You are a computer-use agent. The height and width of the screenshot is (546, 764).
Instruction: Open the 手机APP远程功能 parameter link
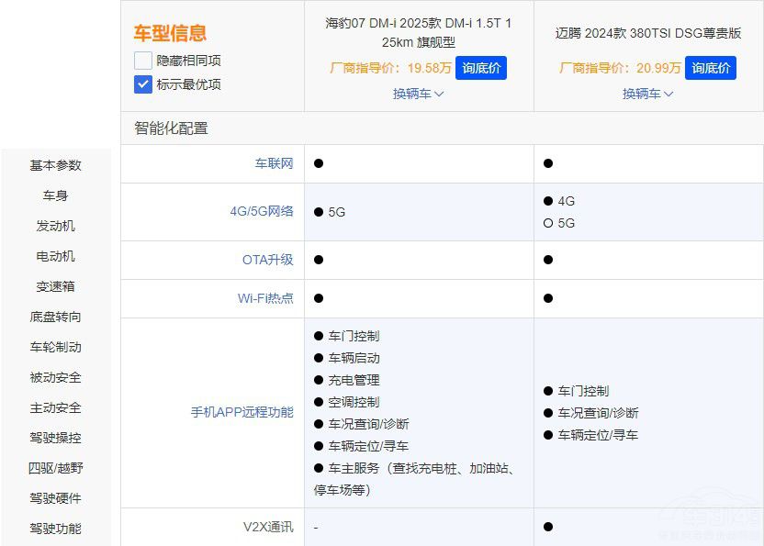click(x=242, y=412)
